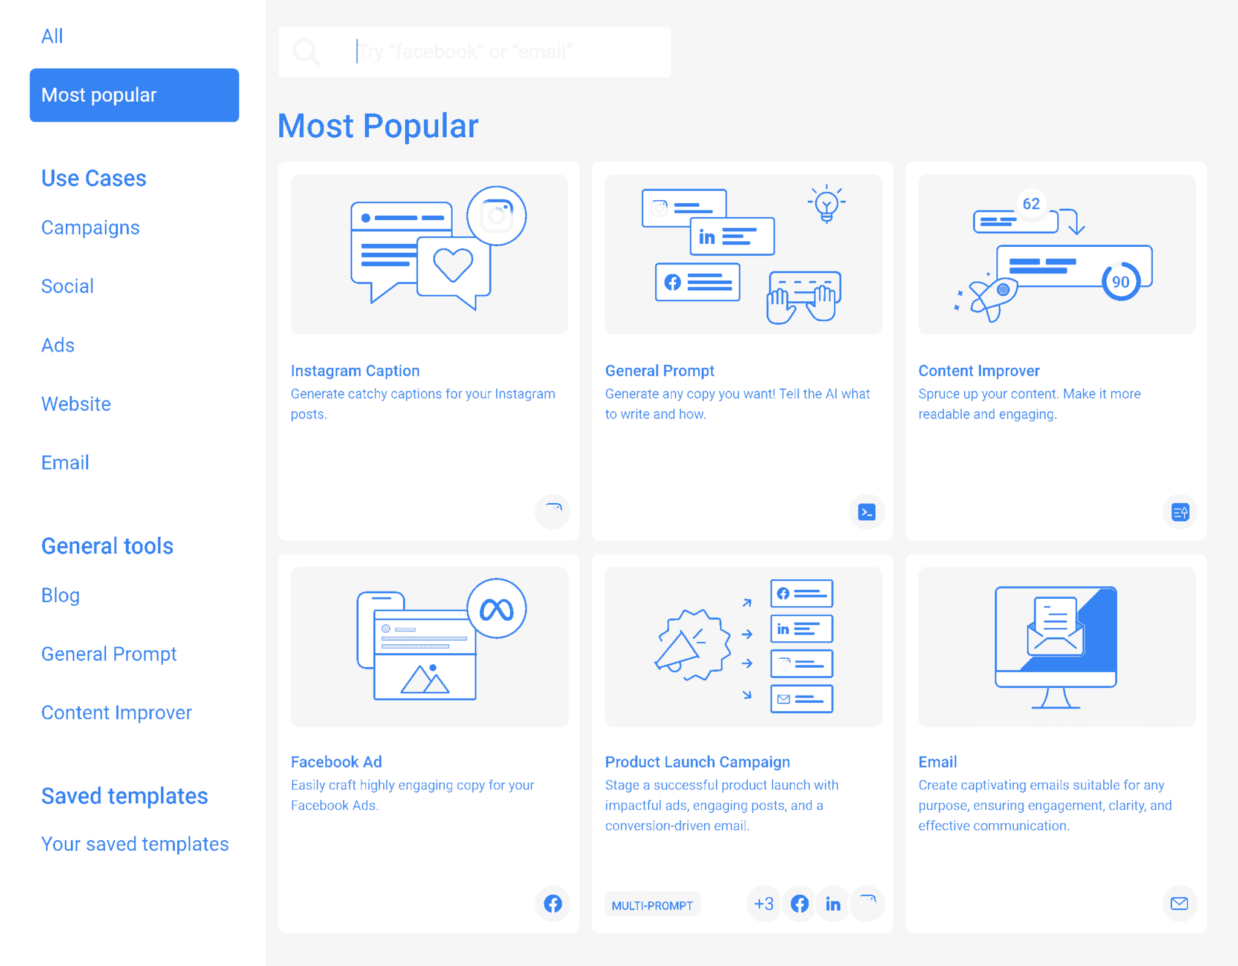Image resolution: width=1238 pixels, height=966 pixels.
Task: Toggle the Content Improver sidebar item
Action: [x=115, y=713]
